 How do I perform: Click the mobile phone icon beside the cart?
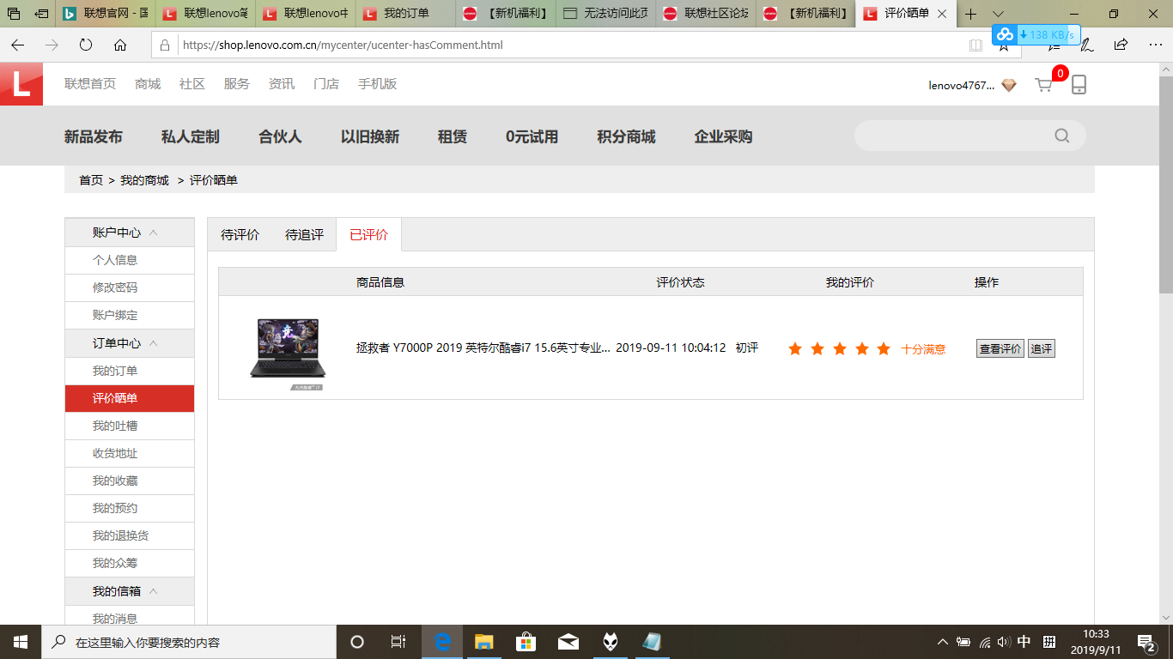(1079, 84)
